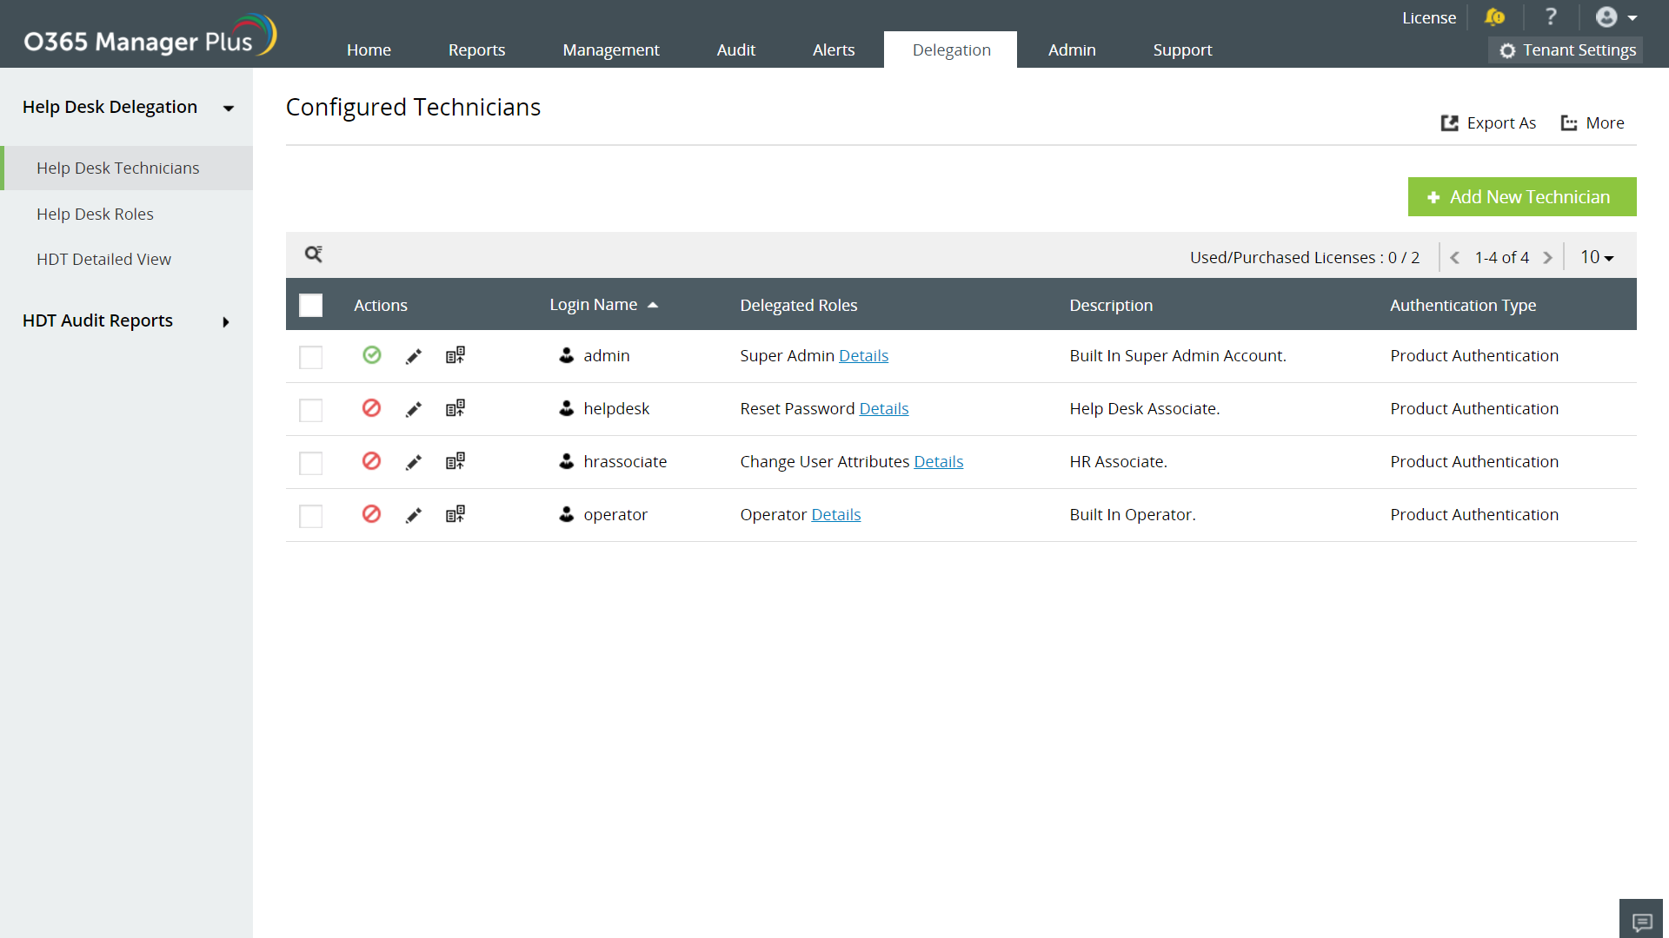Click the table search icon
1669x938 pixels.
pyautogui.click(x=314, y=254)
